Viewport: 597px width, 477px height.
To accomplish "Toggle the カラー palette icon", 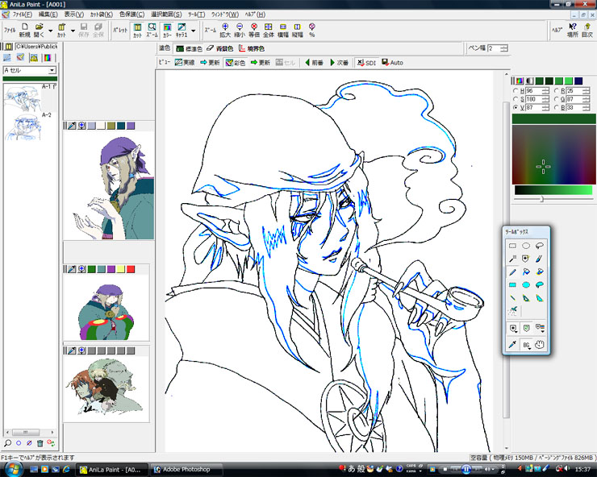I will coord(167,30).
